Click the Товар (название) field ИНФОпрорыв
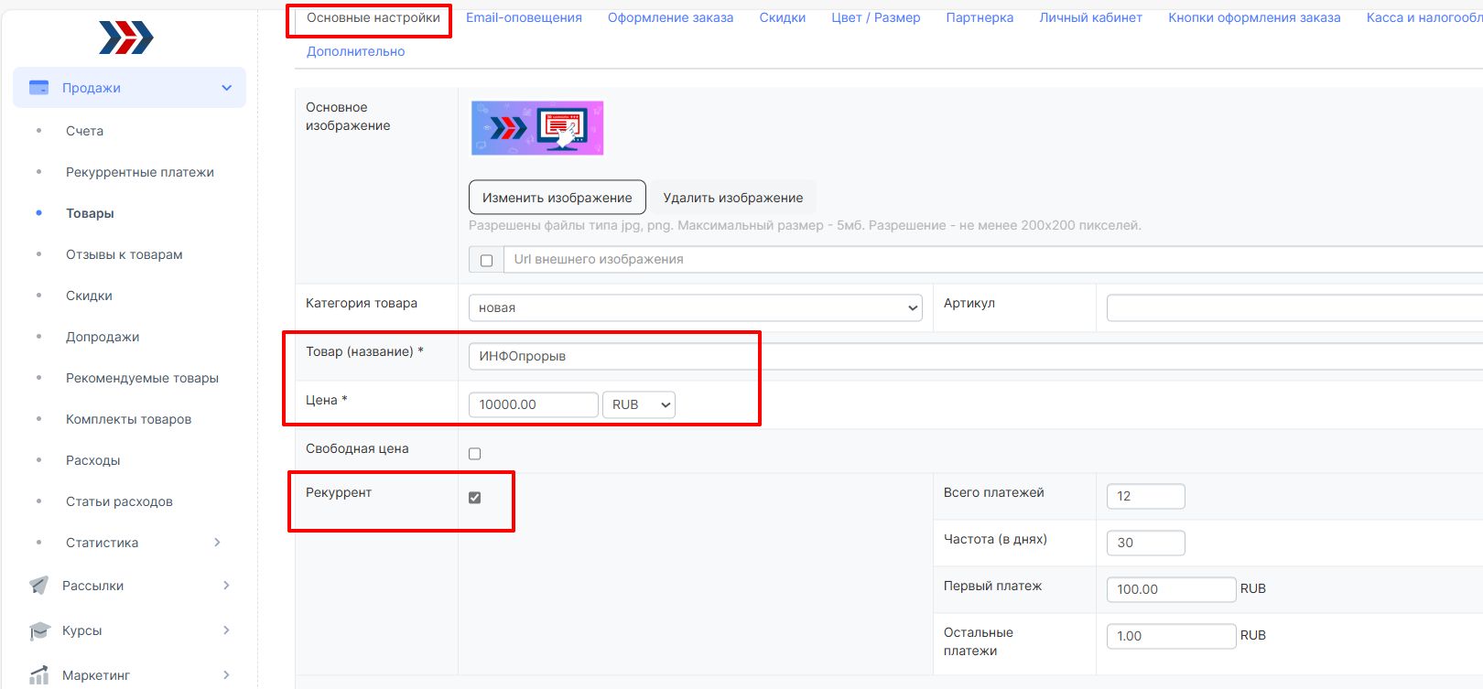The height and width of the screenshot is (689, 1483). tap(976, 356)
